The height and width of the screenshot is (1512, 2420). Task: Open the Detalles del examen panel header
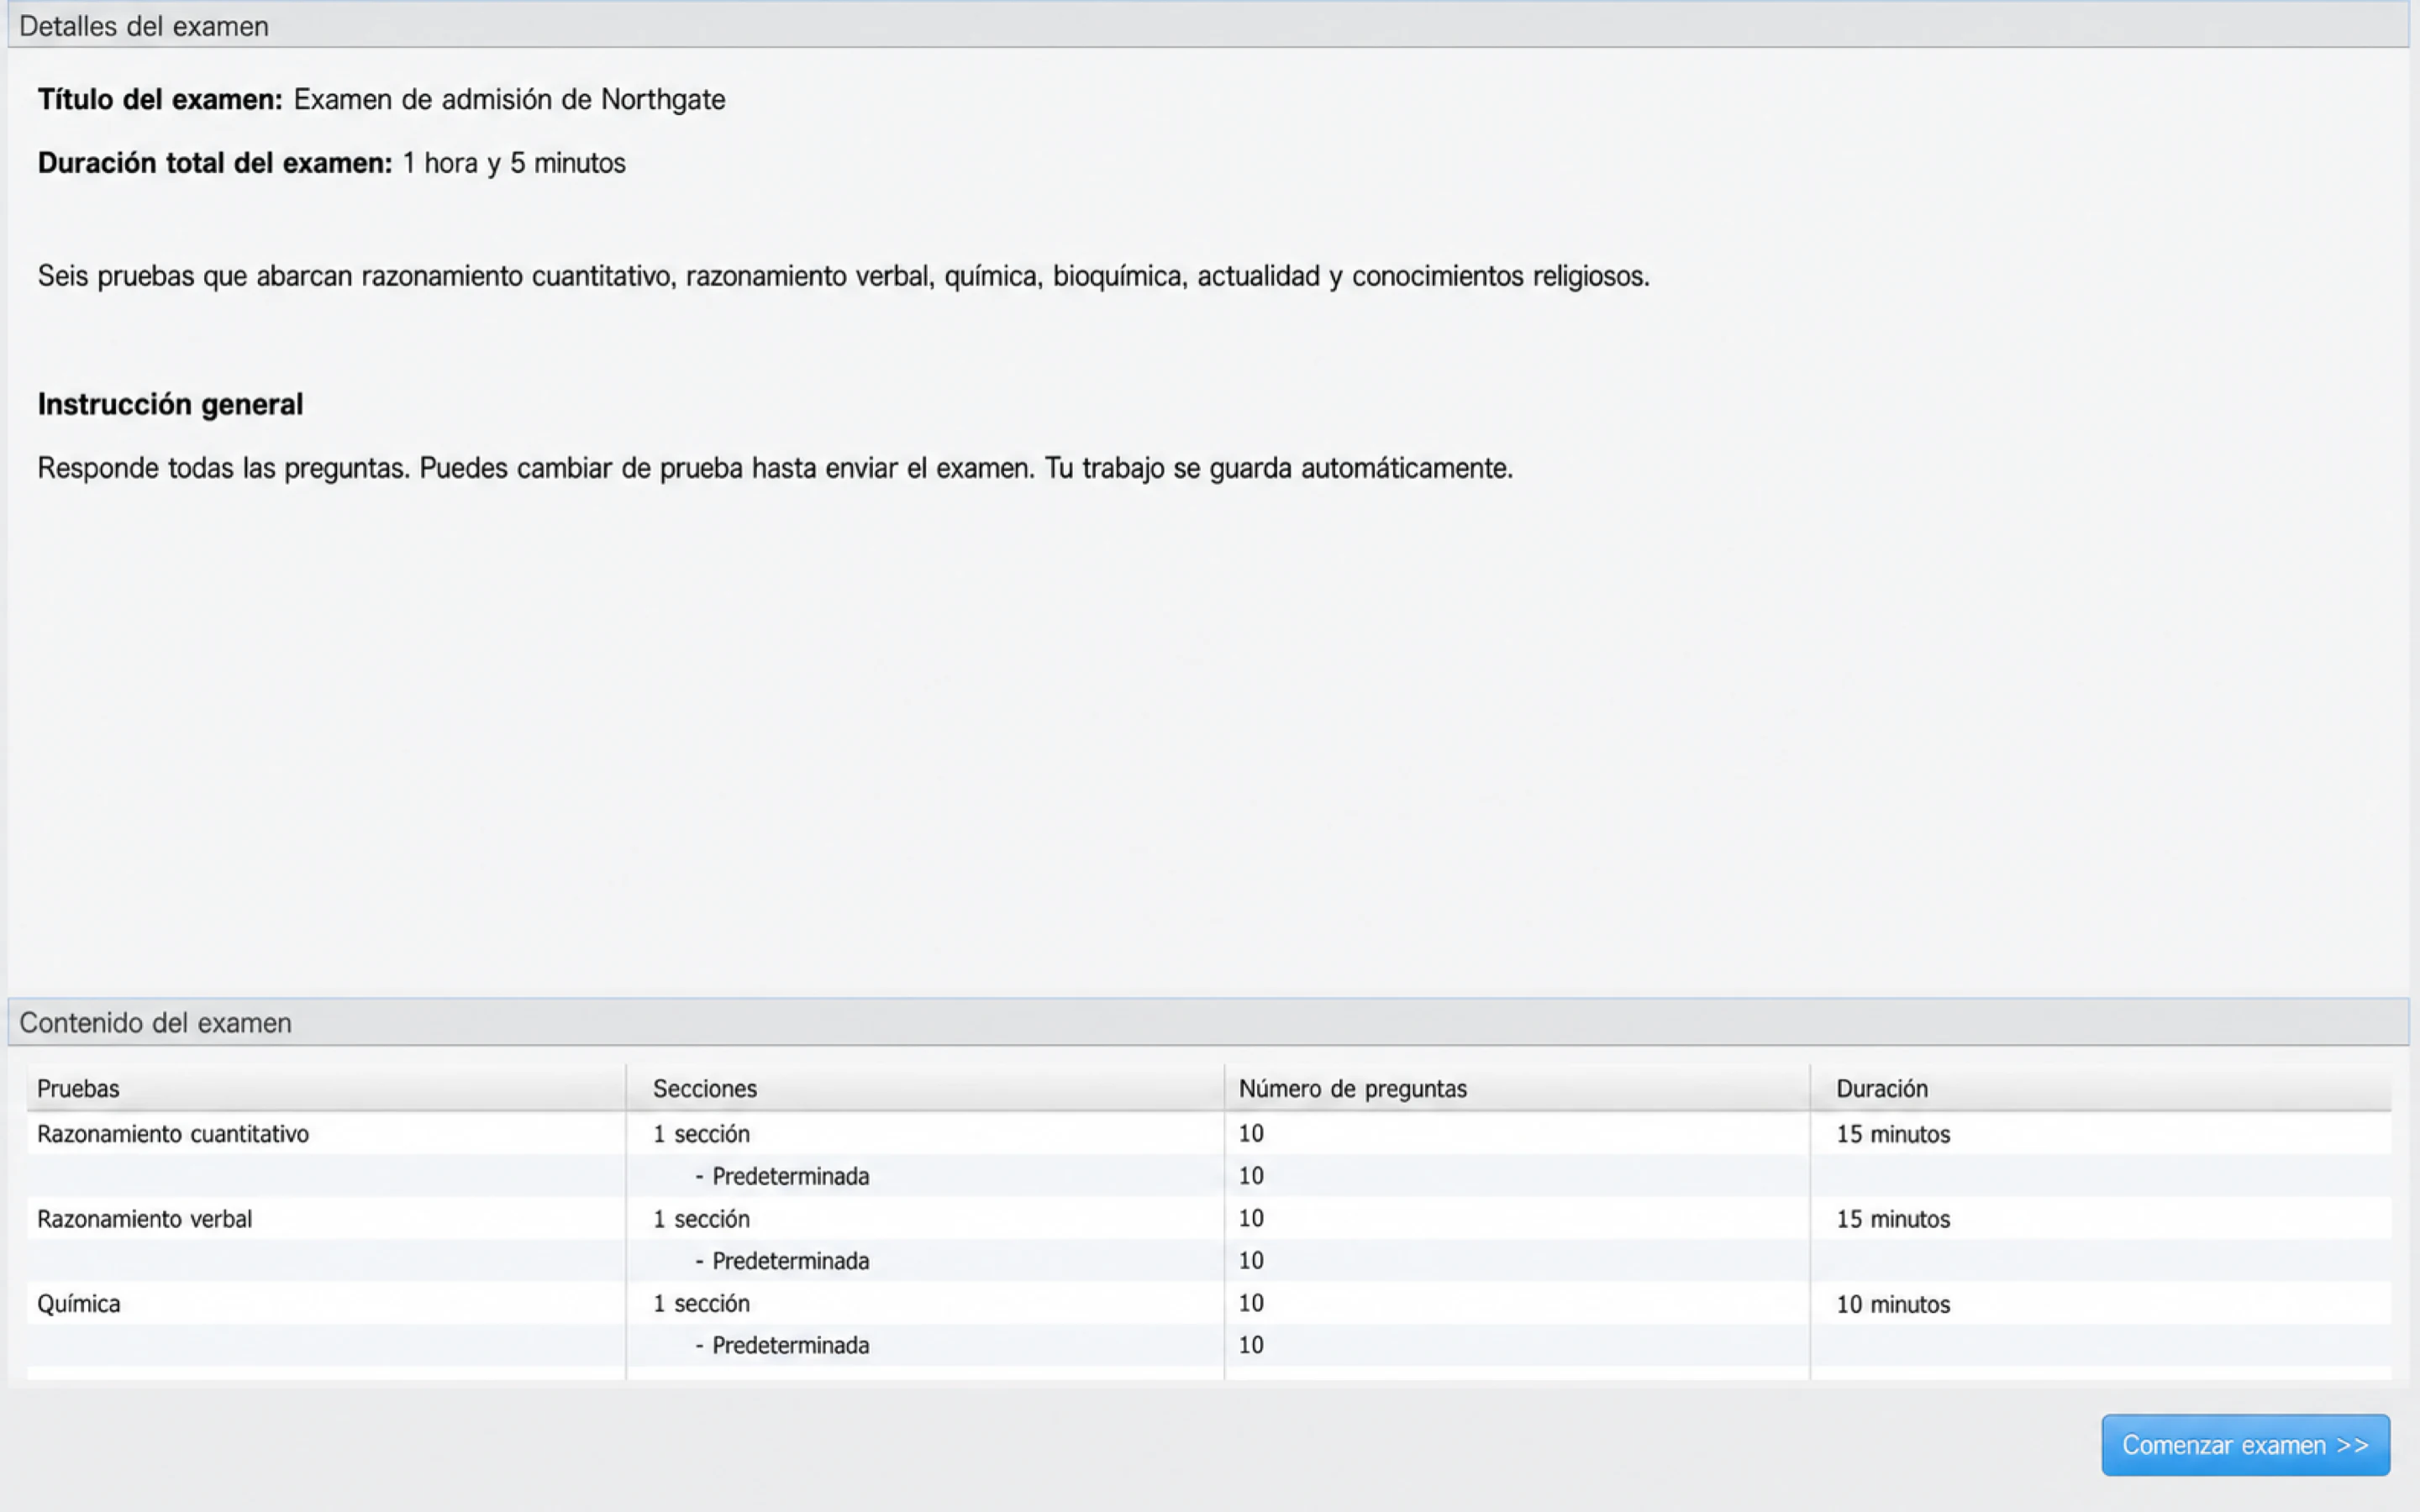(x=1208, y=25)
